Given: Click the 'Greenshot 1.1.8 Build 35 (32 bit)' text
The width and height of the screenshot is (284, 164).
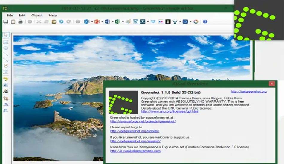Looking at the screenshot, I should (171, 92).
